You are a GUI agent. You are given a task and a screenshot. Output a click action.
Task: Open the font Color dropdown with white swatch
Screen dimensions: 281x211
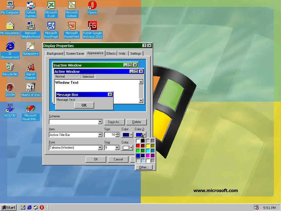[x=127, y=148]
